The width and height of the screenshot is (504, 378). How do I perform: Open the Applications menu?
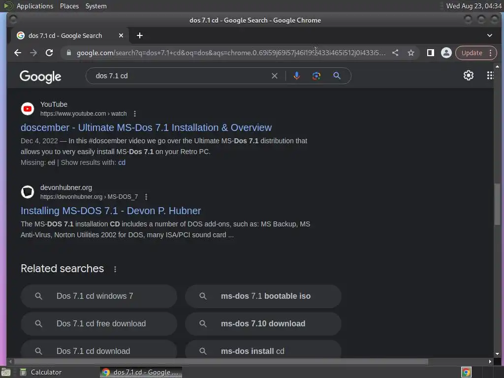point(35,6)
